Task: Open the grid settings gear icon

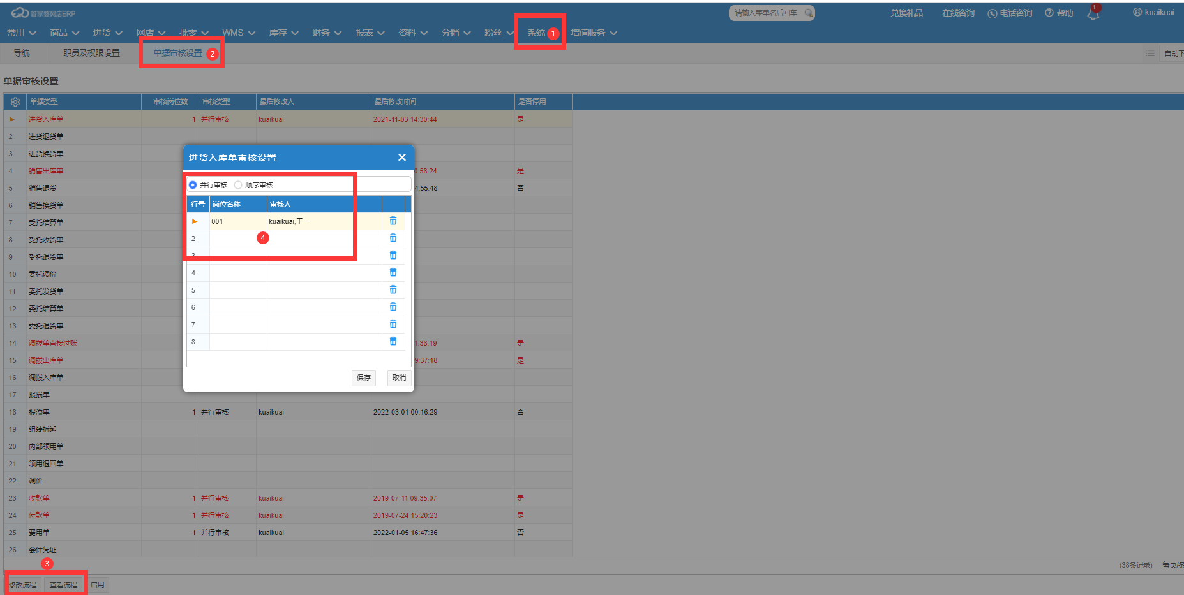Action: pos(15,101)
